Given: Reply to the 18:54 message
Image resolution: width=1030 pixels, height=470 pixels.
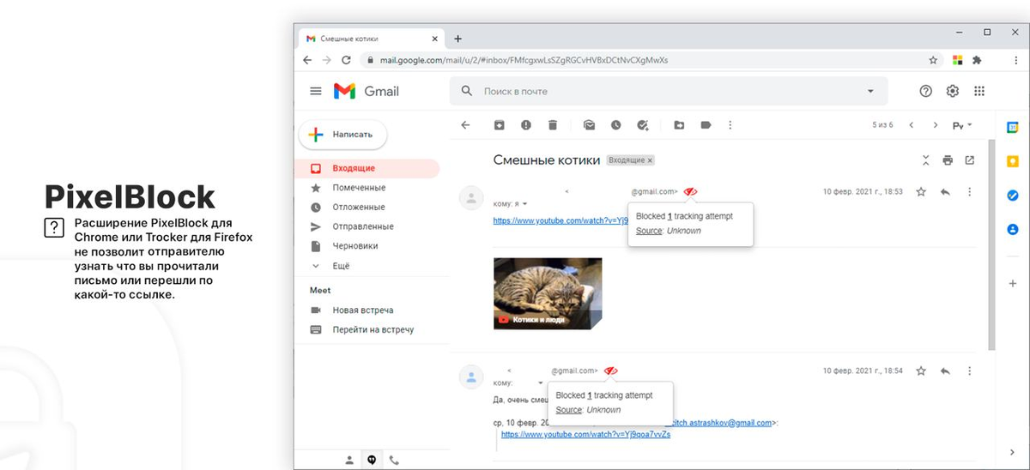Looking at the screenshot, I should (x=945, y=371).
